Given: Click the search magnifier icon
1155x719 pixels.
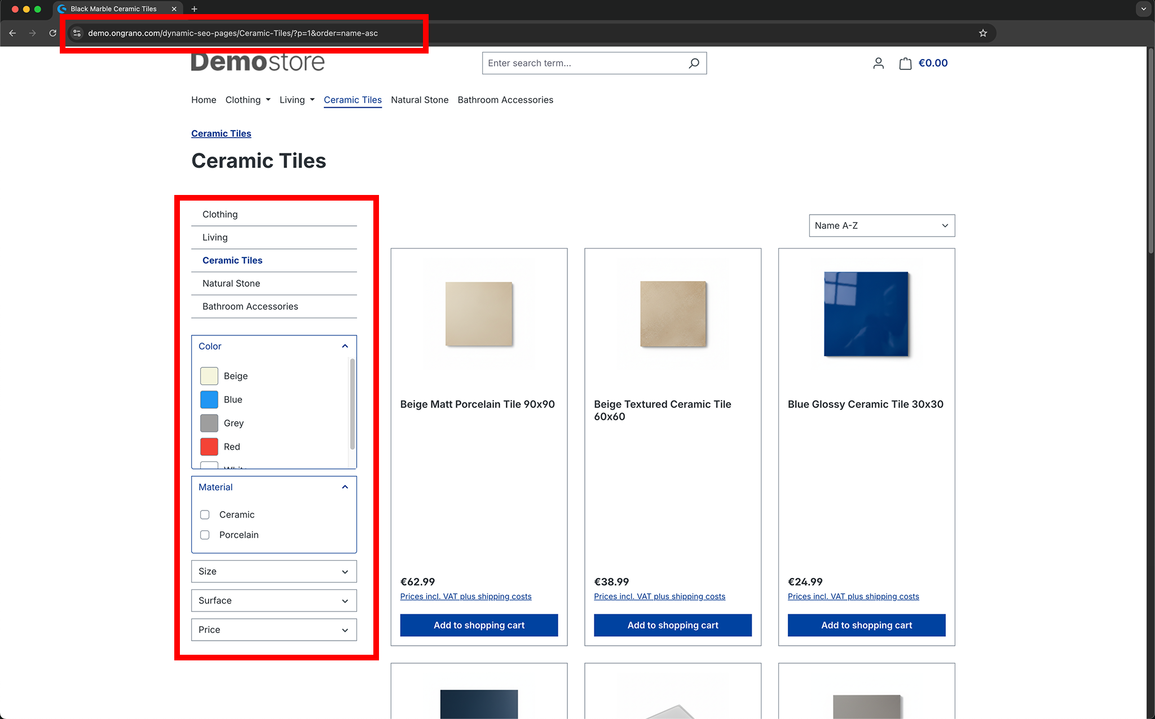Looking at the screenshot, I should click(694, 63).
